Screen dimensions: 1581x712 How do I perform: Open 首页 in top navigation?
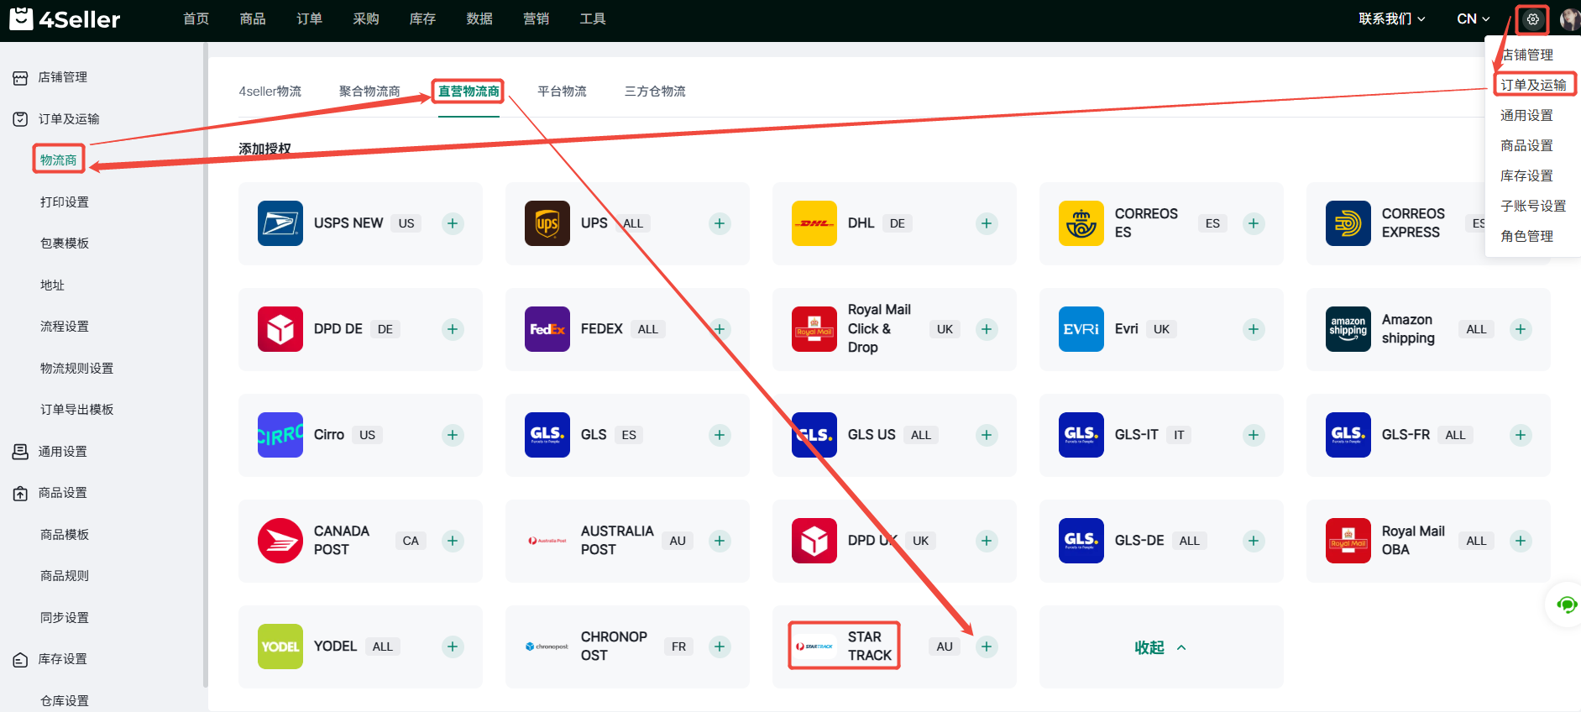196,18
